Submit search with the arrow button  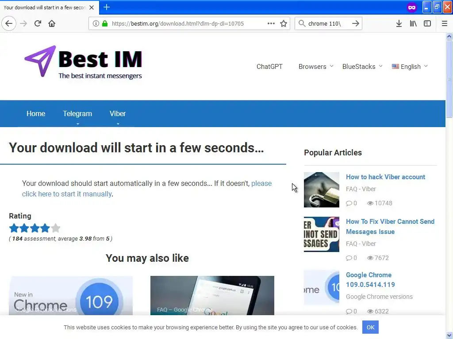click(356, 23)
